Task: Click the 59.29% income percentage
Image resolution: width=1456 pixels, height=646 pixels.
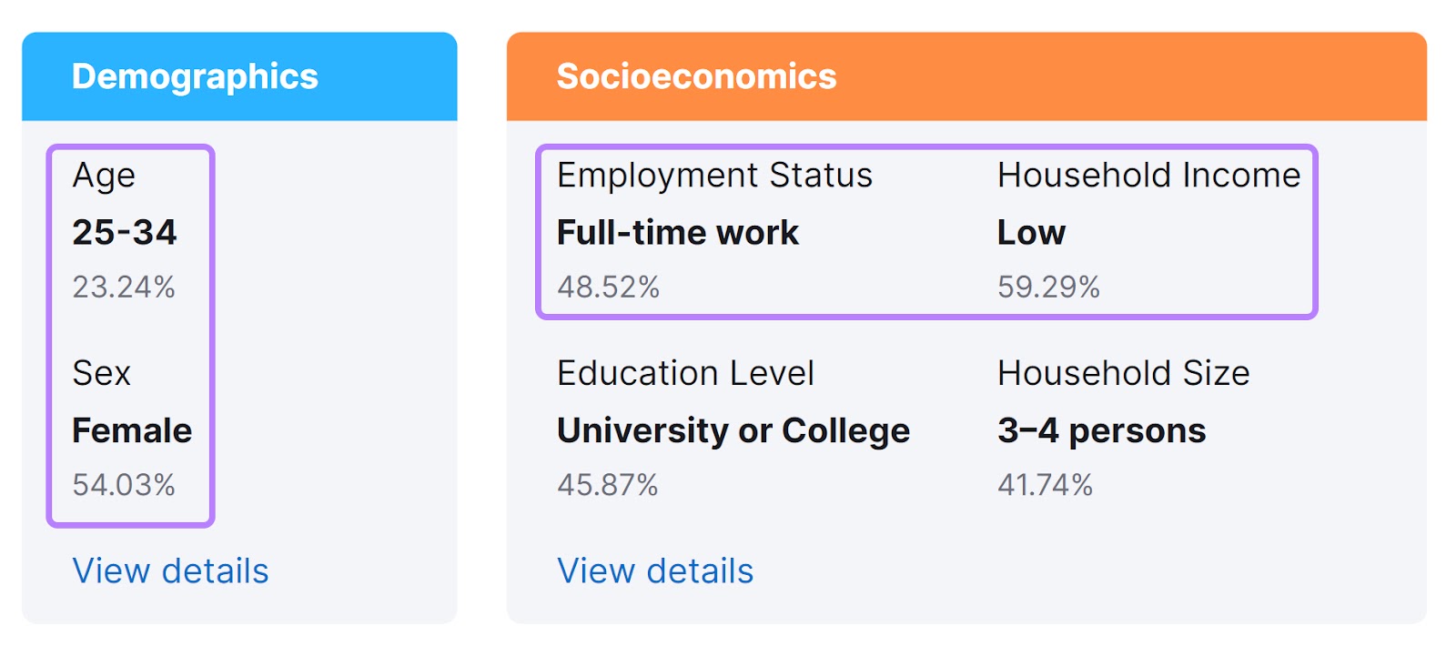Action: (x=1048, y=288)
